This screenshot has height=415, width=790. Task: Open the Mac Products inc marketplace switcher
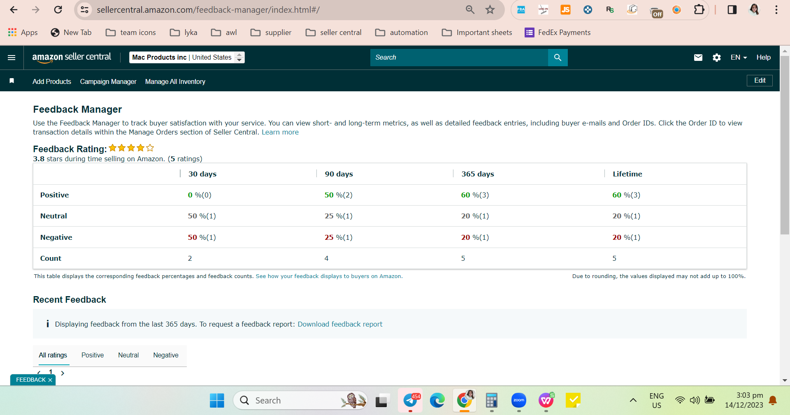click(187, 58)
